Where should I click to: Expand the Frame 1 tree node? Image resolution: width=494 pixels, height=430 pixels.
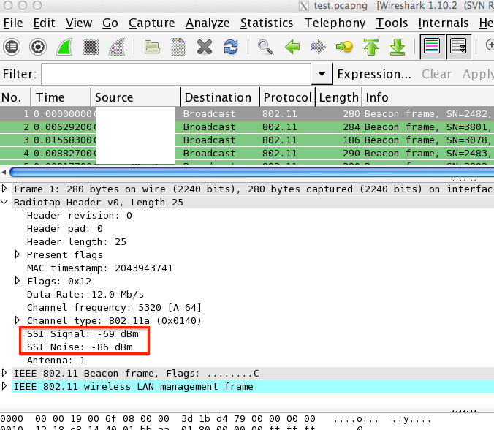tap(4, 189)
